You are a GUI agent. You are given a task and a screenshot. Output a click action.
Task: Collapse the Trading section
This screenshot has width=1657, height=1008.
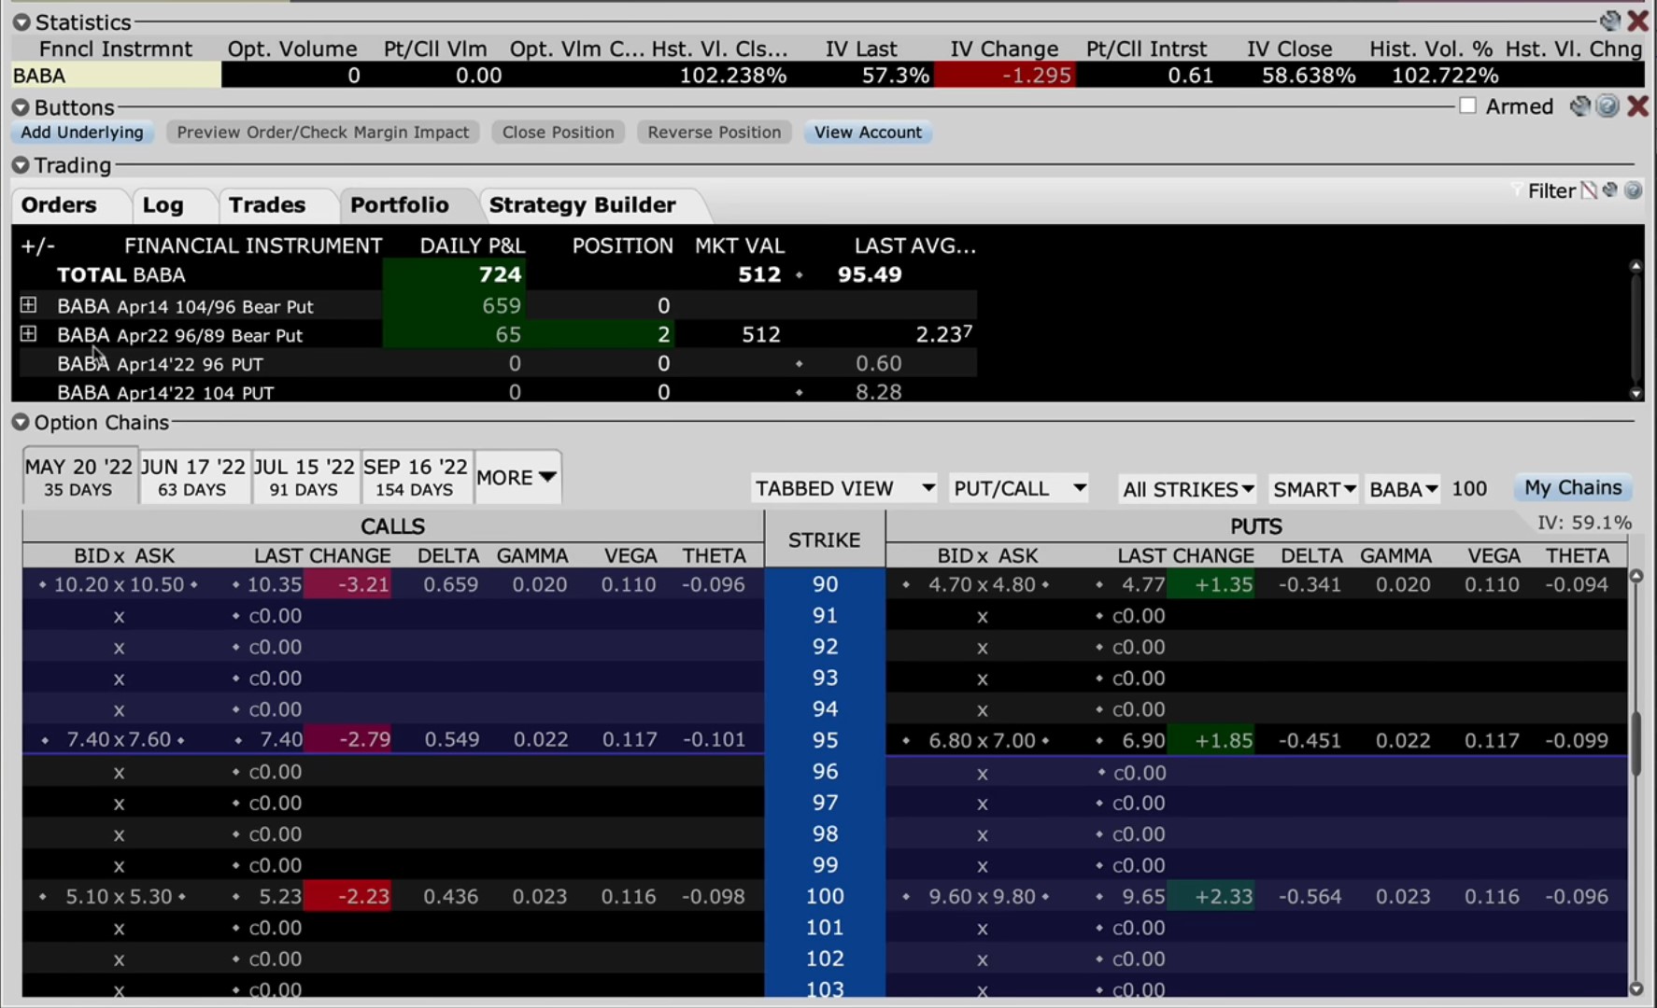pos(21,165)
